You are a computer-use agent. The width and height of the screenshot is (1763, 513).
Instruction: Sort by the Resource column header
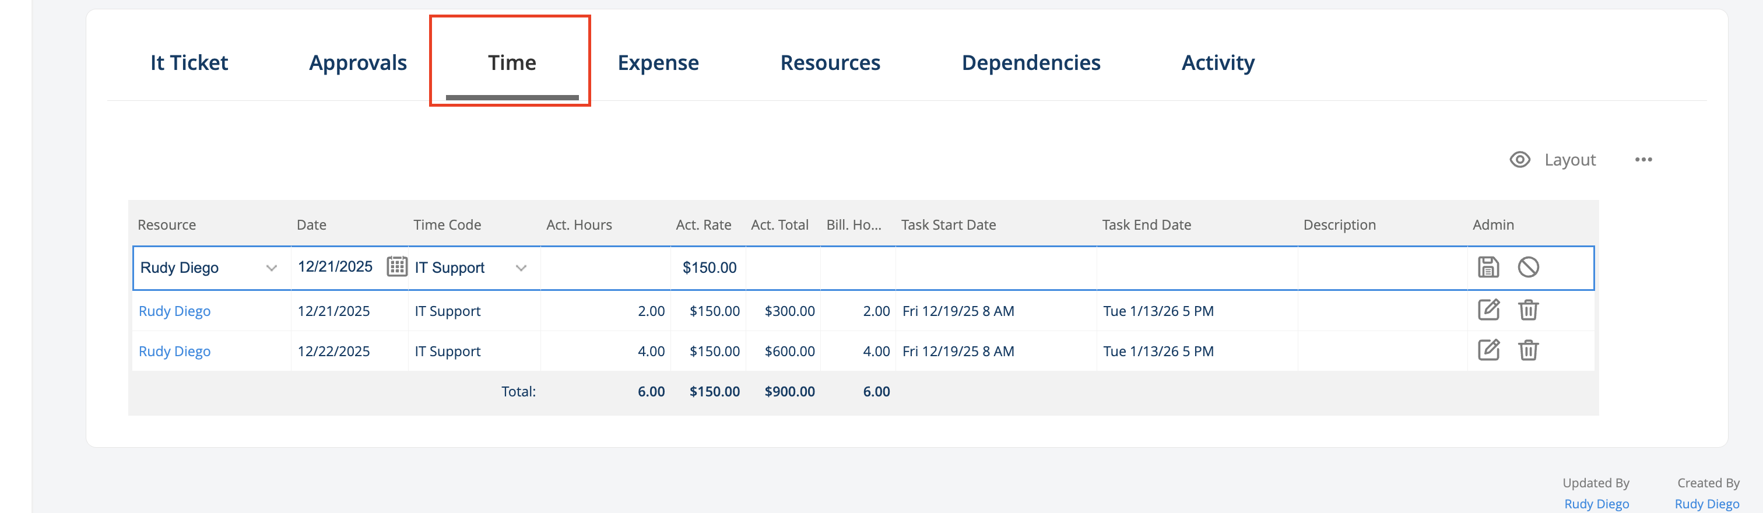pos(166,224)
